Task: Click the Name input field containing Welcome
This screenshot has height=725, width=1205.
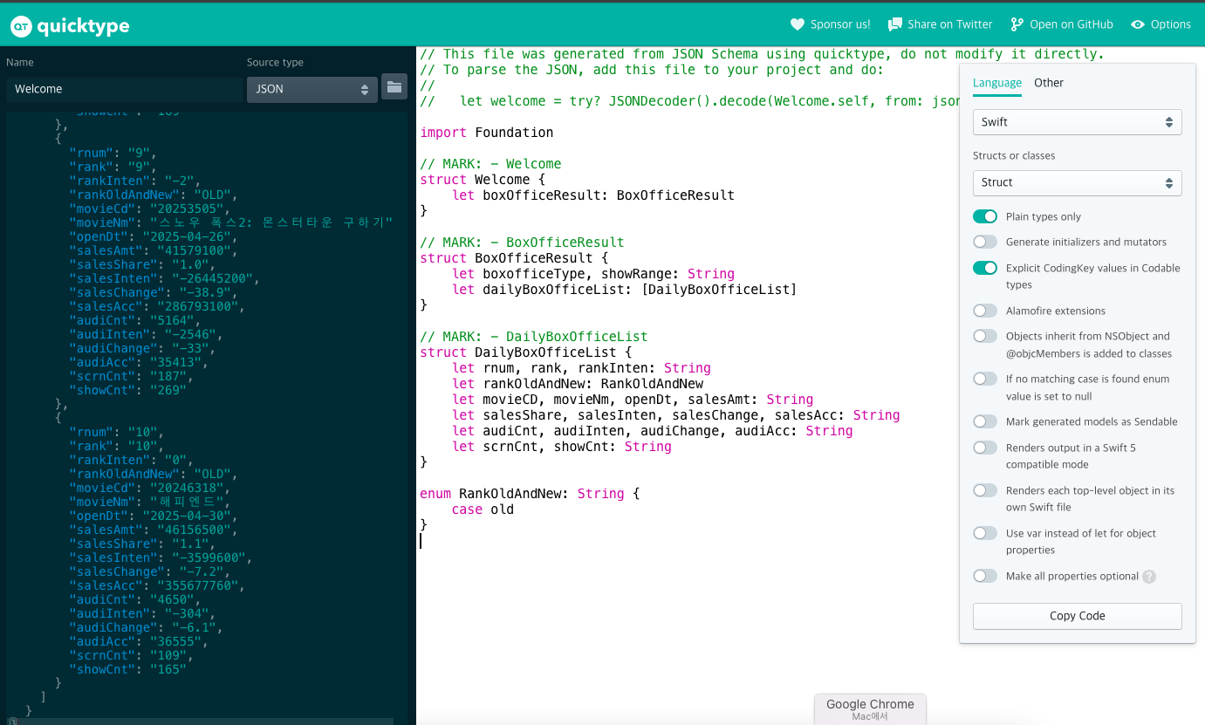Action: pyautogui.click(x=125, y=89)
